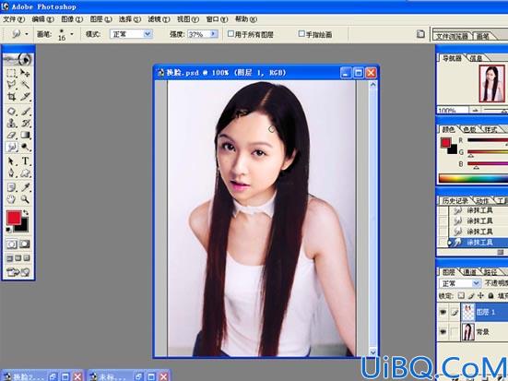
Task: Click the color spectrum ramp in Color panel
Action: 473,179
